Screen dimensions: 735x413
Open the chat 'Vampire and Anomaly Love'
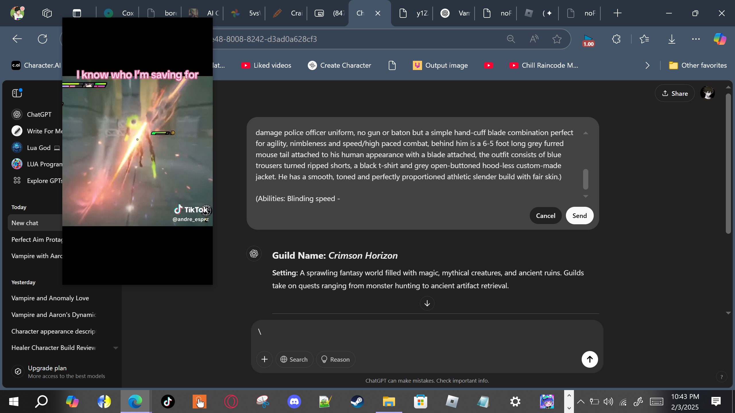coord(50,298)
